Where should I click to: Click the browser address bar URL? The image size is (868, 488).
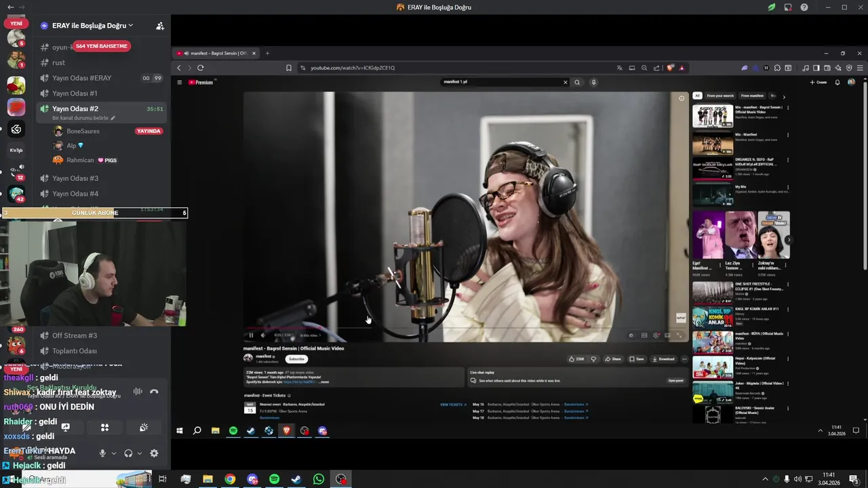coord(353,68)
